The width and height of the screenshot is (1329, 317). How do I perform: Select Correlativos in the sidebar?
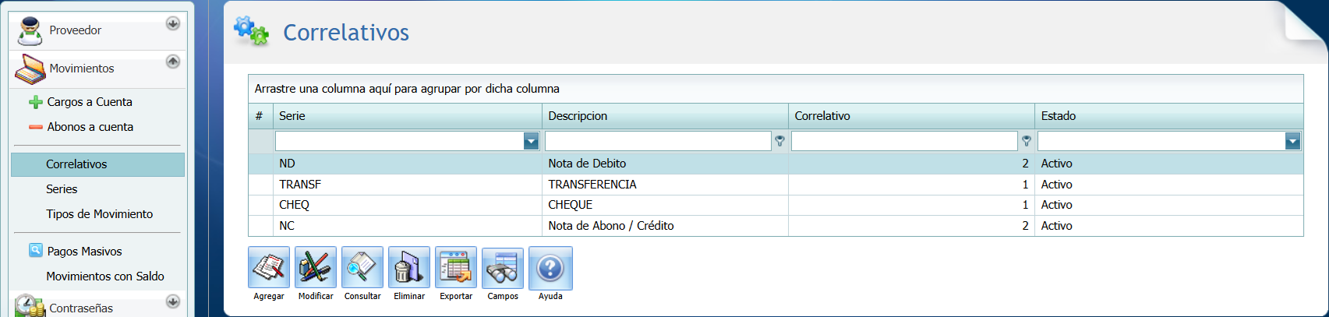97,164
